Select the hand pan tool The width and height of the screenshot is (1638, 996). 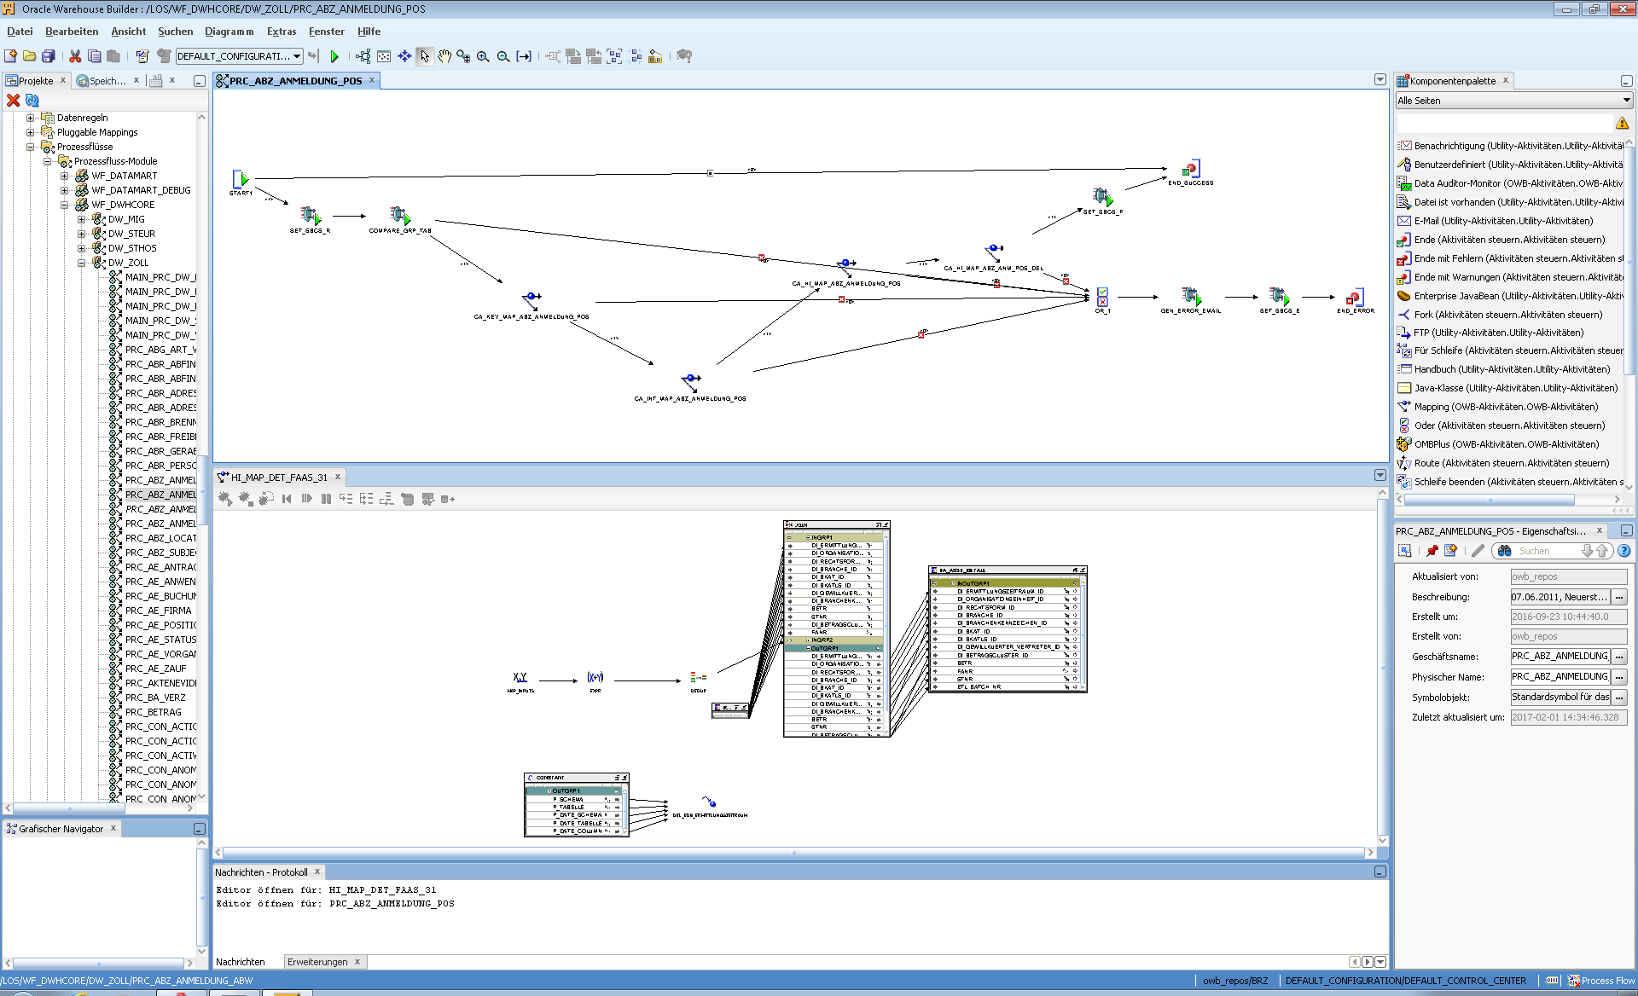444,56
